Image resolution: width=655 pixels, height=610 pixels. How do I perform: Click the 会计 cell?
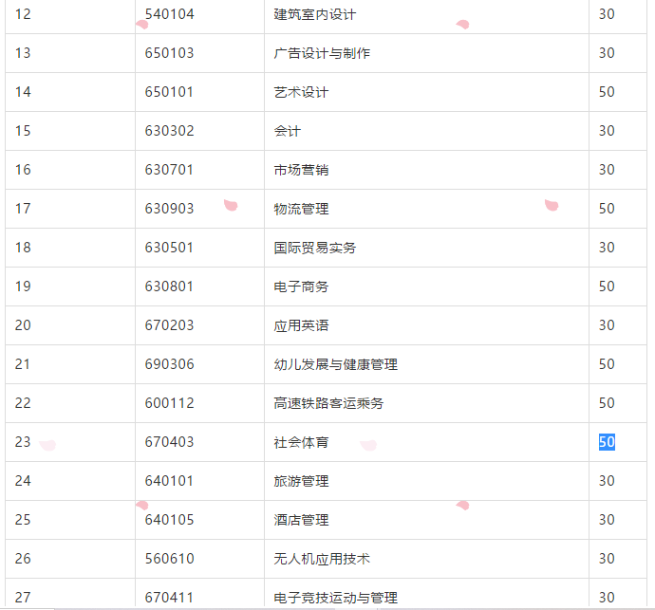coord(288,131)
